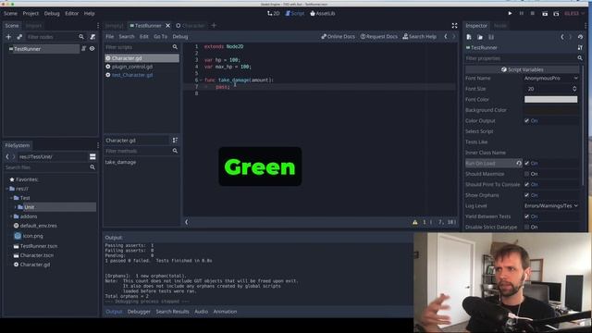Click the instance scene chain-link icon

[19, 37]
